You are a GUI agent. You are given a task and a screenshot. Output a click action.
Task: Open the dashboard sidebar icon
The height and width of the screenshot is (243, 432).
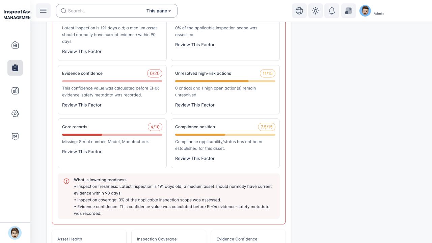click(15, 45)
